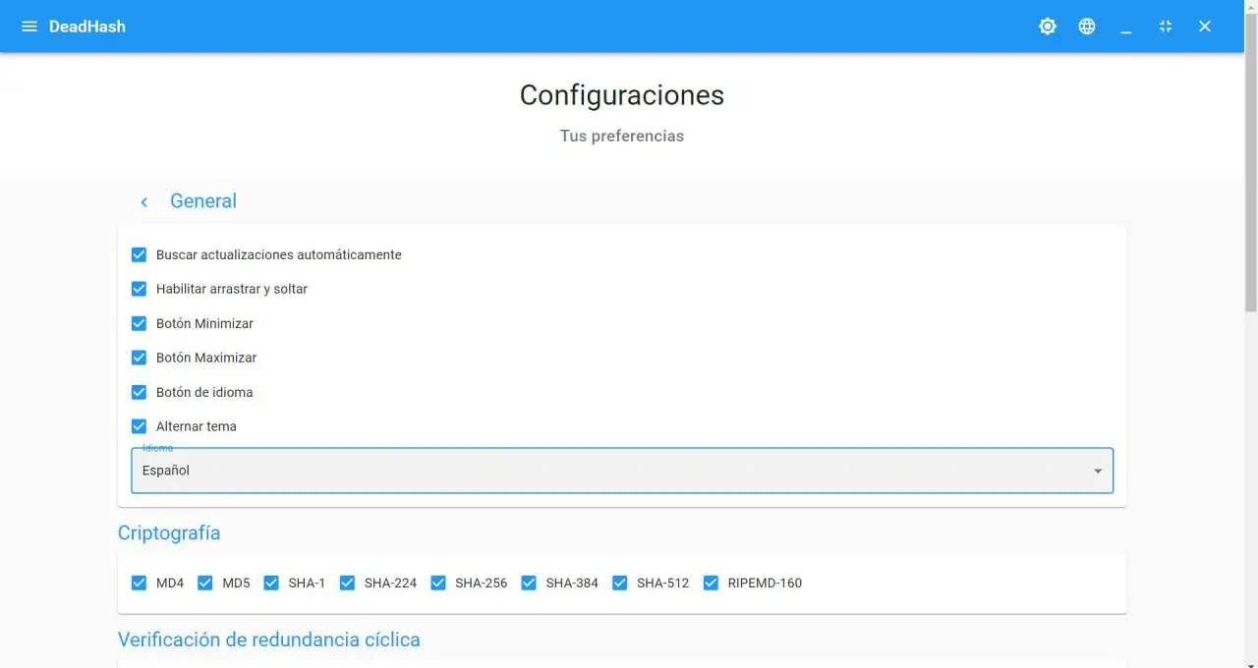Viewport: 1258px width, 668px height.
Task: Disable the SHA-1 algorithm
Action: point(270,583)
